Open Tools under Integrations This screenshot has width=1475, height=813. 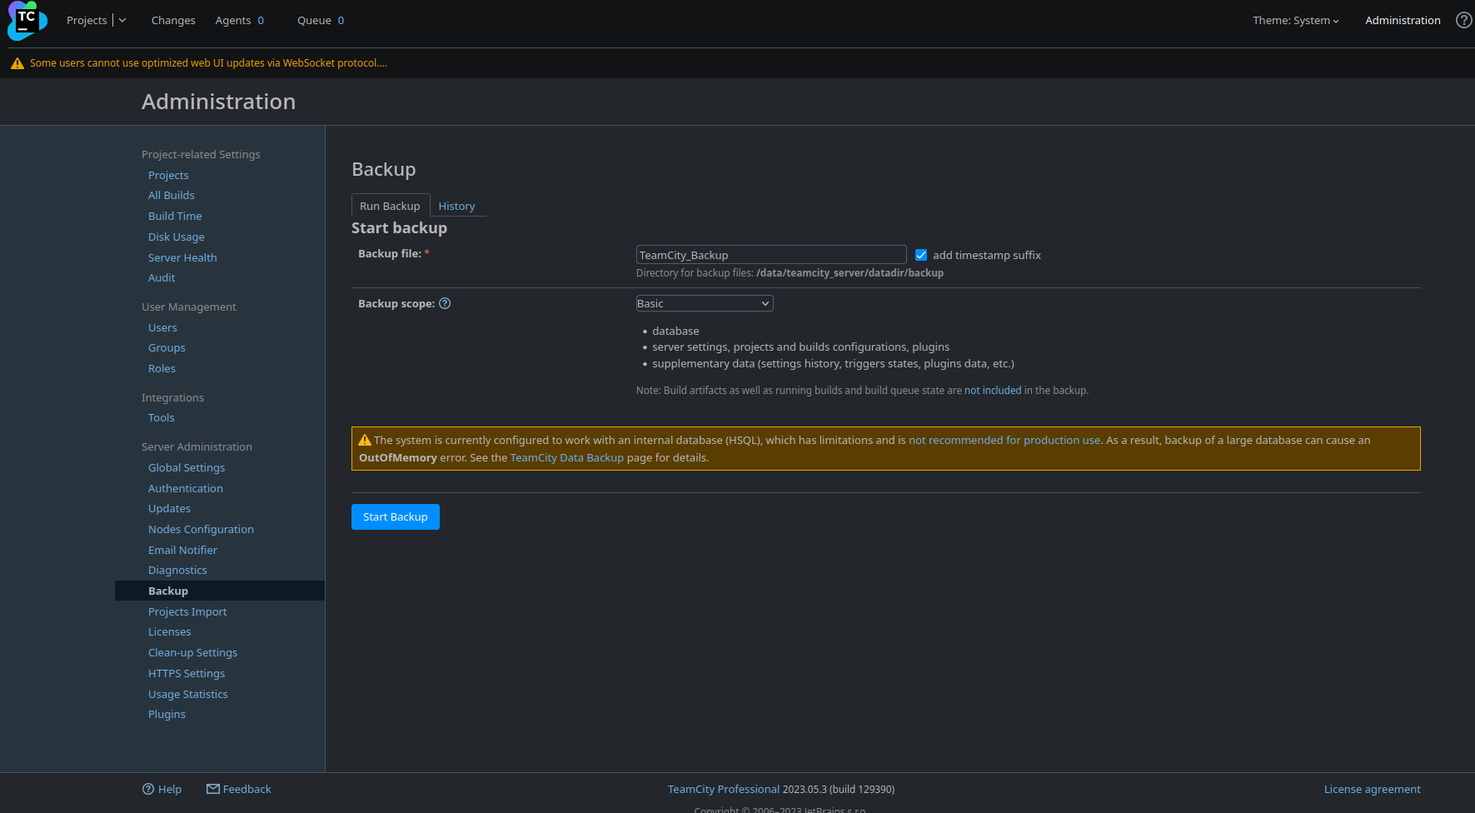161,417
